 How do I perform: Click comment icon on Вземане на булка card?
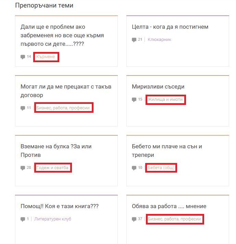(x=23, y=168)
